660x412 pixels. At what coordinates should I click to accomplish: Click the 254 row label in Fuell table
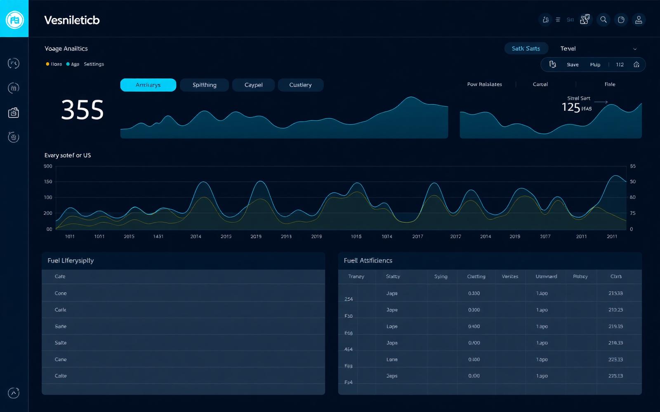click(x=349, y=299)
